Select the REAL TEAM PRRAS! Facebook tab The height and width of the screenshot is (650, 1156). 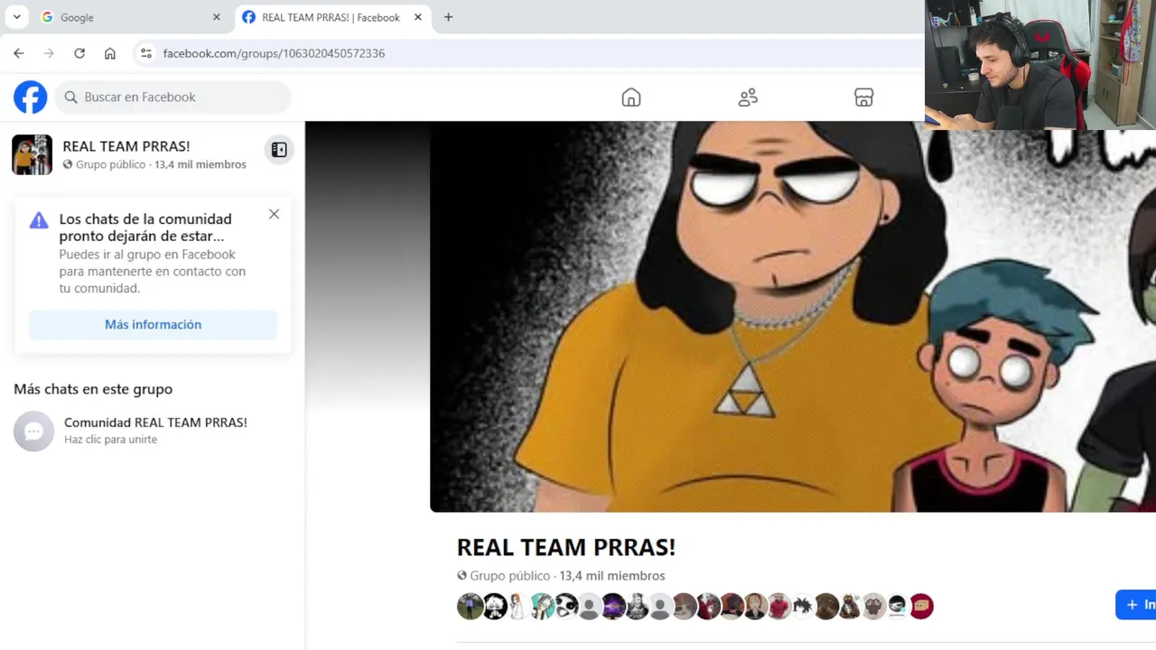pyautogui.click(x=332, y=17)
